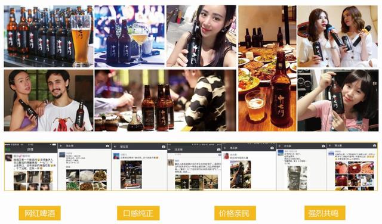The height and width of the screenshot is (224, 382).
Task: Tap back arrow above the hotpot photo grid post
Action: [x=330, y=145]
